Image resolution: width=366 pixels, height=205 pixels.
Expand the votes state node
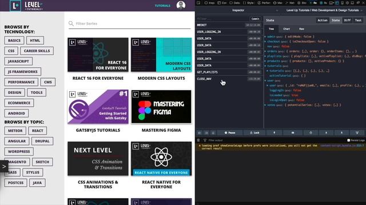coord(265,105)
